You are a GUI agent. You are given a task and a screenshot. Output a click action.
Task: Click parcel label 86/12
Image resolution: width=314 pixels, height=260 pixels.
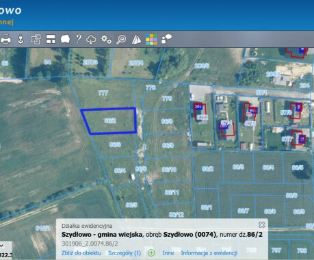(x=176, y=215)
